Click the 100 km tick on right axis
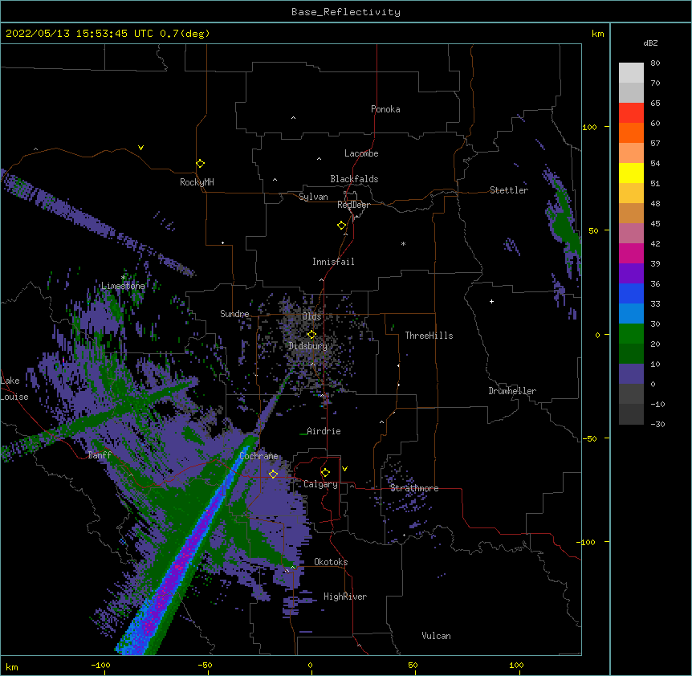Image resolution: width=692 pixels, height=676 pixels. click(589, 127)
